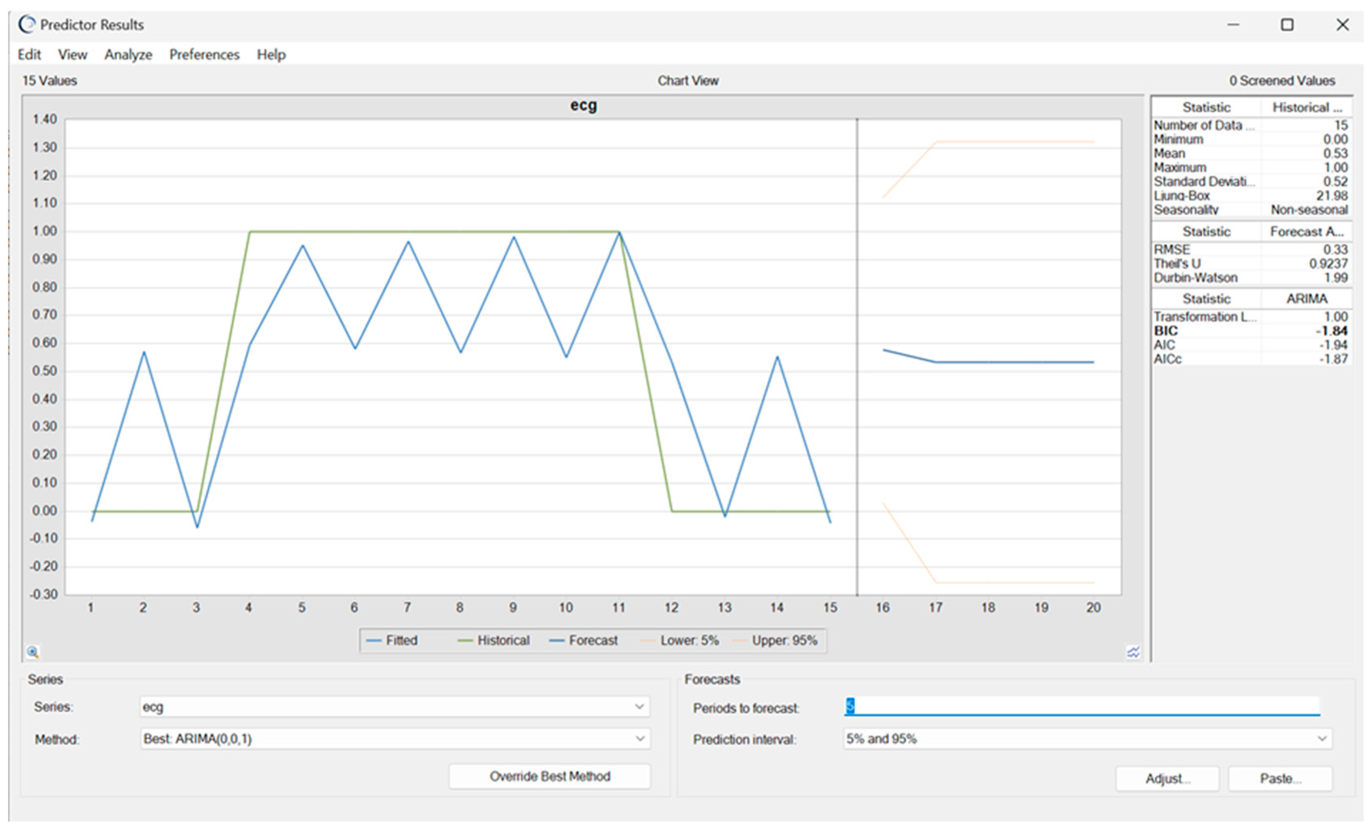Image resolution: width=1370 pixels, height=829 pixels.
Task: Click the Adjust... button
Action: click(x=1167, y=779)
